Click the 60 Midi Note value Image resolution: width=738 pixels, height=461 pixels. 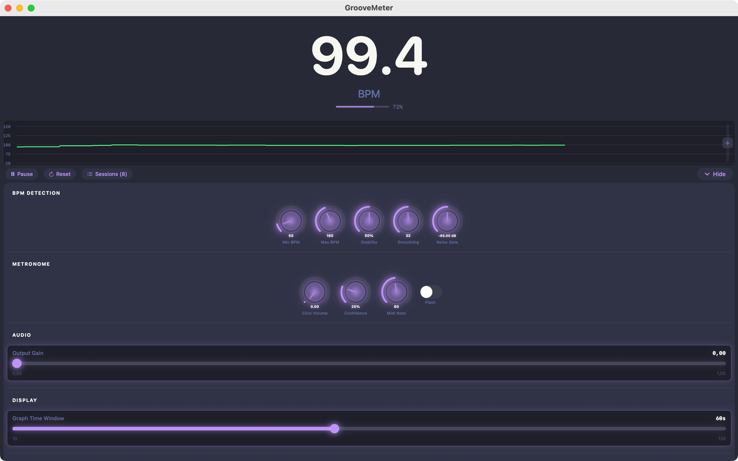tap(396, 307)
